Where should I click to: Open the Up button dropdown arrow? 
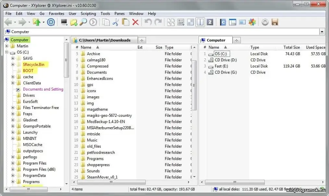point(43,22)
